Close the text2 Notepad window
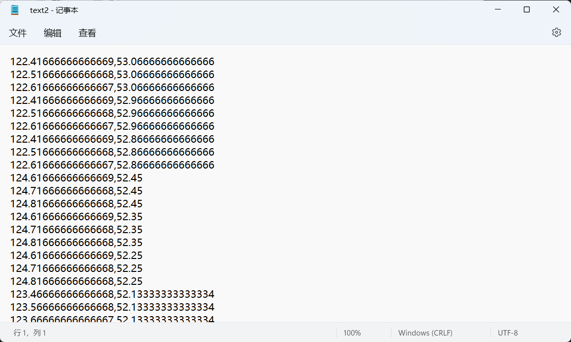This screenshot has height=342, width=571. click(556, 9)
